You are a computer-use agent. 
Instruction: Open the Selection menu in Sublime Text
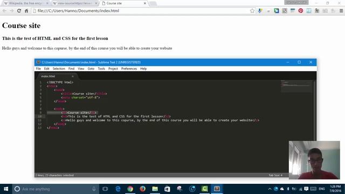point(59,68)
